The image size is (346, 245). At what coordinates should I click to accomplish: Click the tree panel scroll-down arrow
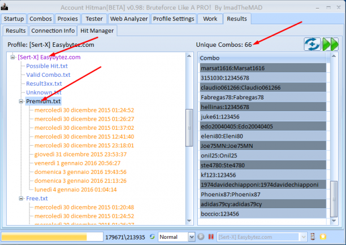[x=189, y=221]
